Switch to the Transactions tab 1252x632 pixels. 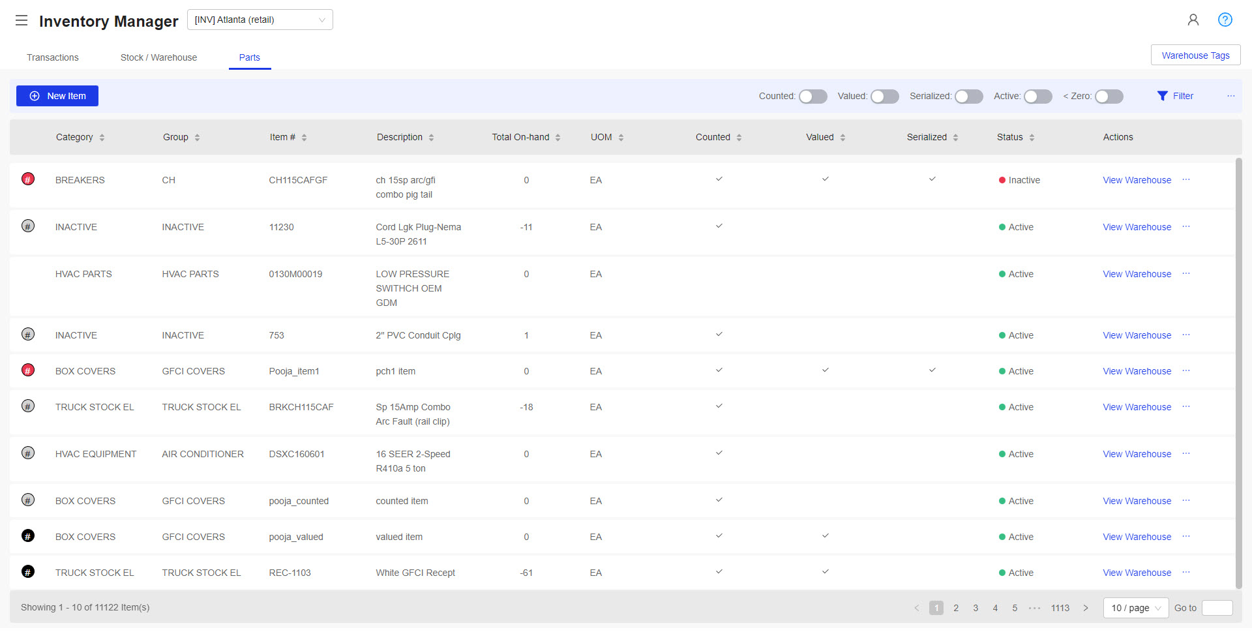(53, 57)
